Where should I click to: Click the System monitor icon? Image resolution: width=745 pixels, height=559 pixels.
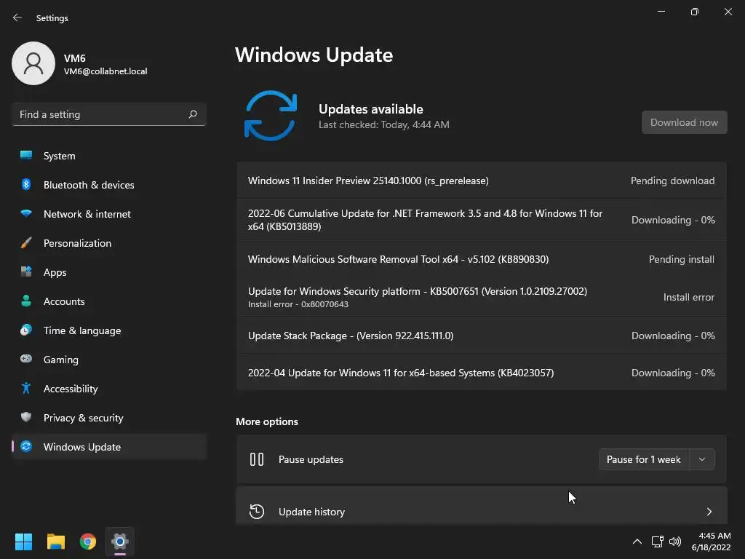[26, 156]
